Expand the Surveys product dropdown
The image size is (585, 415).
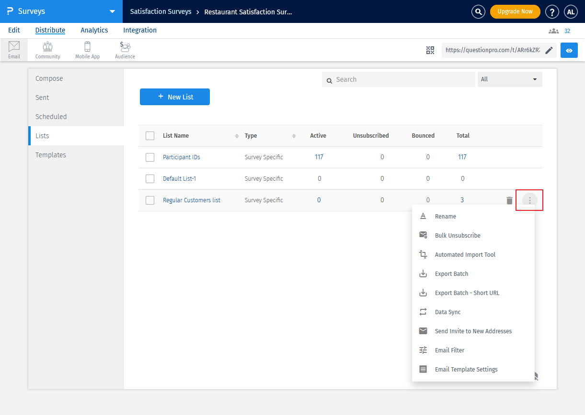point(112,11)
